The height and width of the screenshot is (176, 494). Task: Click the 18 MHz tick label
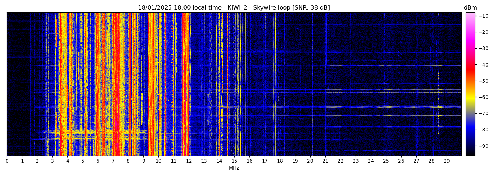pos(280,161)
